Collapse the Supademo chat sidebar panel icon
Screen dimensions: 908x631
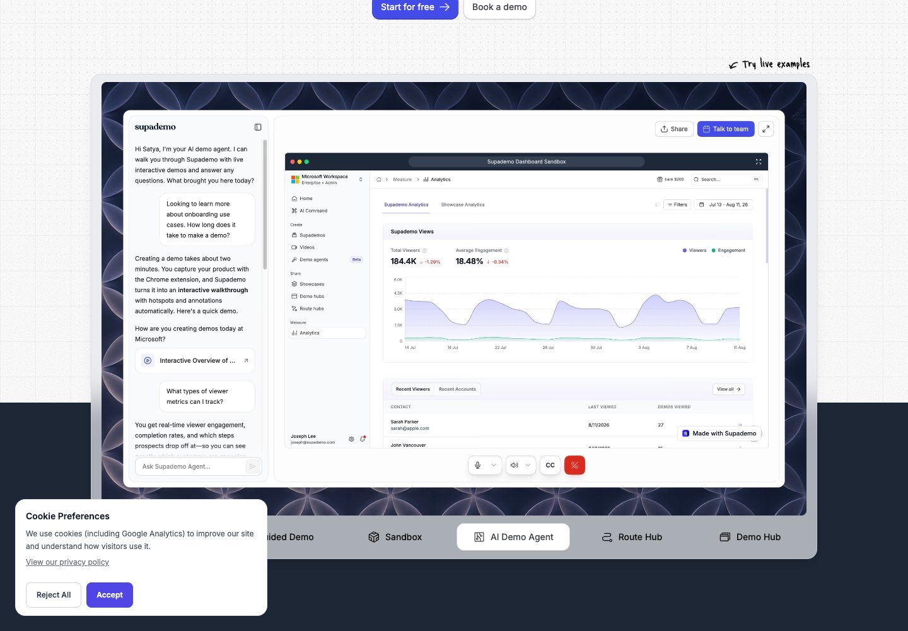(258, 127)
